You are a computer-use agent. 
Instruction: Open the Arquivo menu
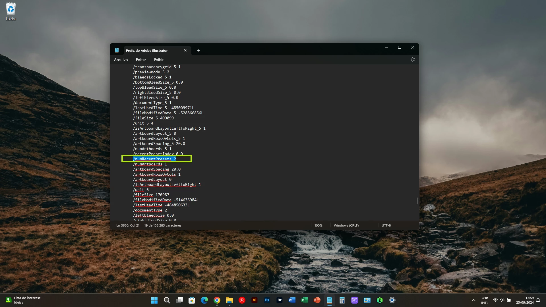pos(121,60)
